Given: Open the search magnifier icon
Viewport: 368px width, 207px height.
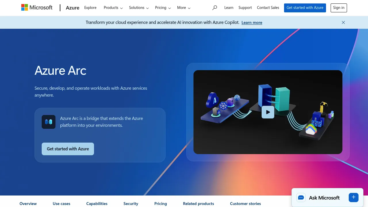Looking at the screenshot, I should tap(214, 8).
